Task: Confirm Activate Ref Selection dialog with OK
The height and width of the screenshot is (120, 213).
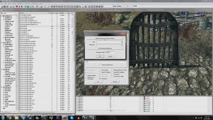Action: 100,56
